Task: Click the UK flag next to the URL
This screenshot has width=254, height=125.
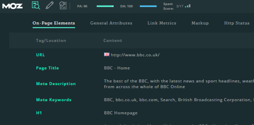Action: [106, 54]
